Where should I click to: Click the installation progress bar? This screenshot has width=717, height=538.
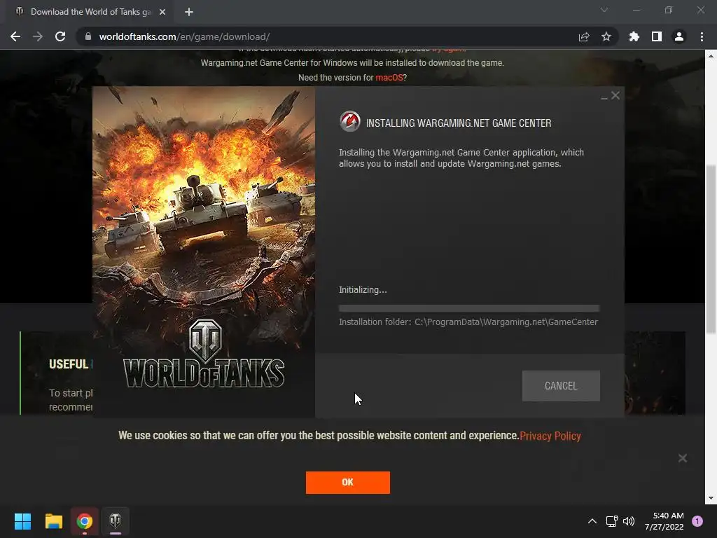[469, 308]
